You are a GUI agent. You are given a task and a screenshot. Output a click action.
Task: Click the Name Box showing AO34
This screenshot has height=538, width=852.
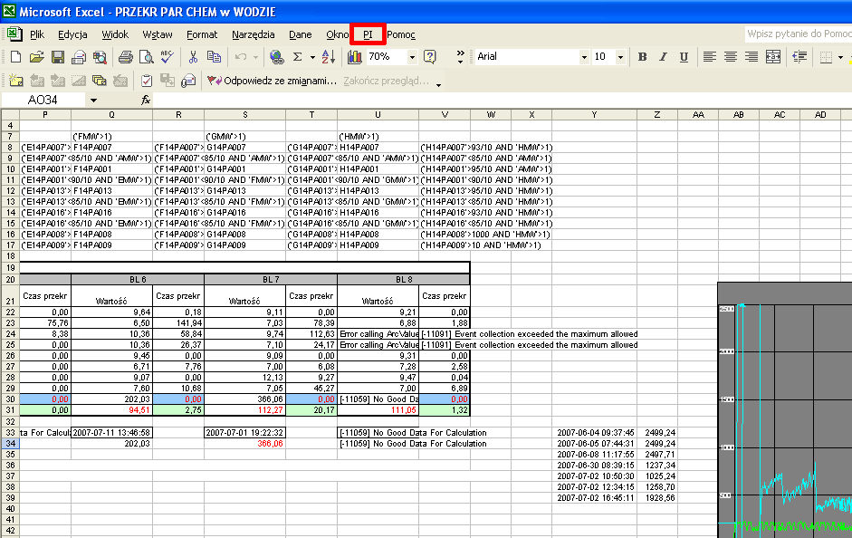coord(43,100)
